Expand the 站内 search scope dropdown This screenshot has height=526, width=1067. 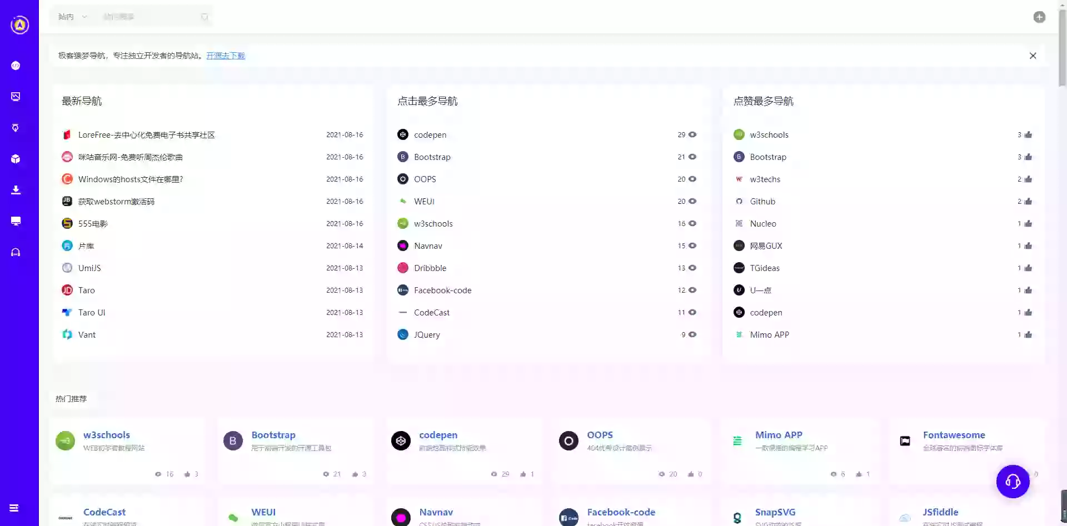pos(73,17)
